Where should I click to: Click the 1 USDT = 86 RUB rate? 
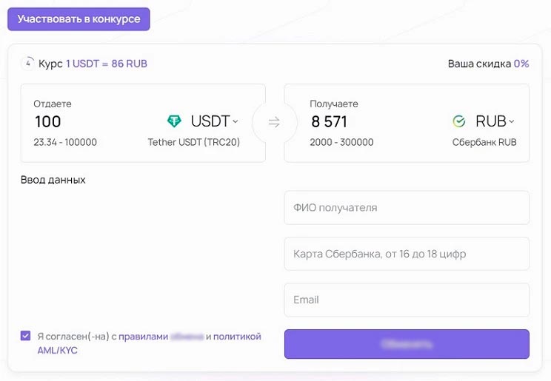point(107,64)
